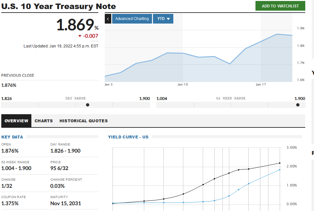Click the 1.826 low value of day range
This screenshot has height=211, width=314.
click(x=6, y=98)
